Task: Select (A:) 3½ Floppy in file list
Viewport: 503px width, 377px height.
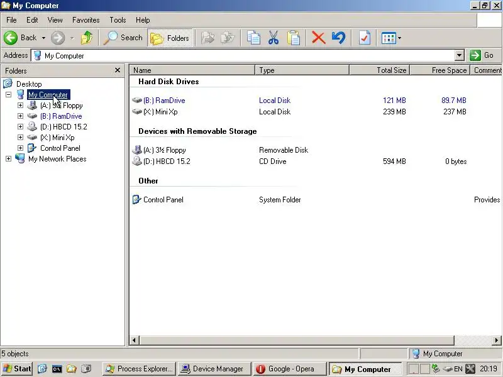Action: 164,150
